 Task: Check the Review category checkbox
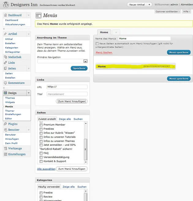click(x=41, y=197)
